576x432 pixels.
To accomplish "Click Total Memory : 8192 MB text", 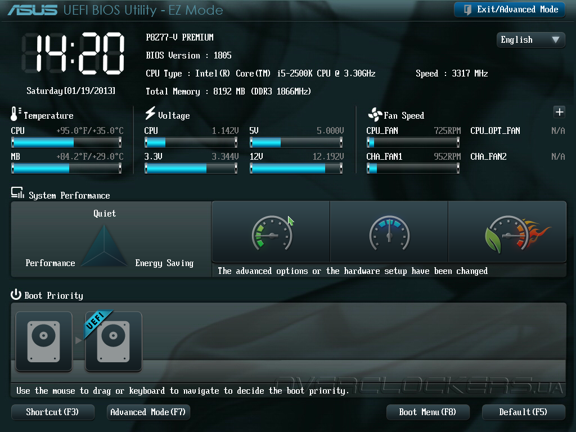I will point(228,92).
